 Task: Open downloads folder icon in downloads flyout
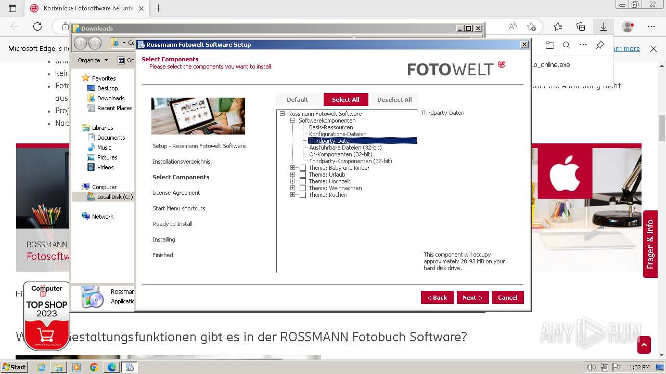coord(550,45)
